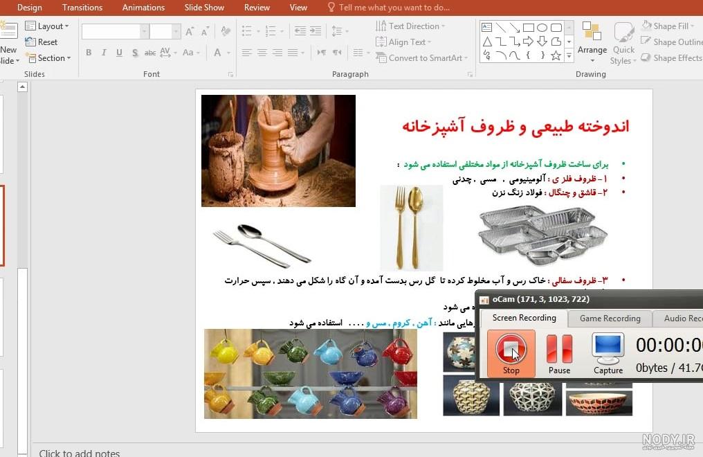The width and height of the screenshot is (703, 457).
Task: Toggle Bold formatting
Action: pos(89,53)
